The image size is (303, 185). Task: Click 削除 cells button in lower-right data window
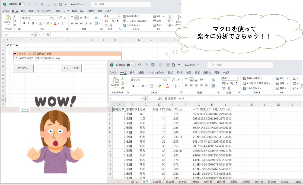coord(280,83)
